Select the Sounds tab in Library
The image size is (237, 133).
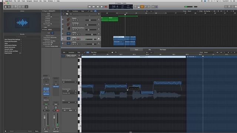(x=22, y=34)
